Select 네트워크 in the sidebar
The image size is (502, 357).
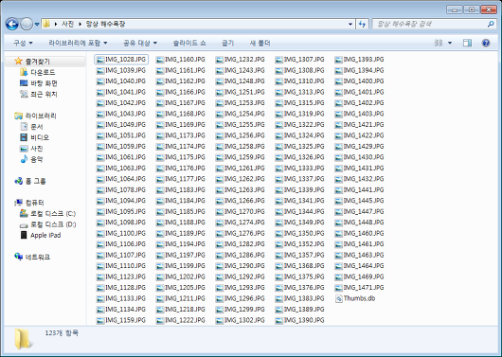coord(38,258)
